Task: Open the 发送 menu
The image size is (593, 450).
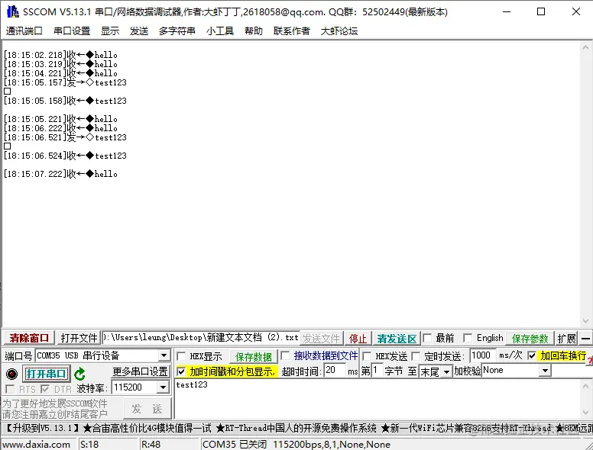Action: (139, 31)
